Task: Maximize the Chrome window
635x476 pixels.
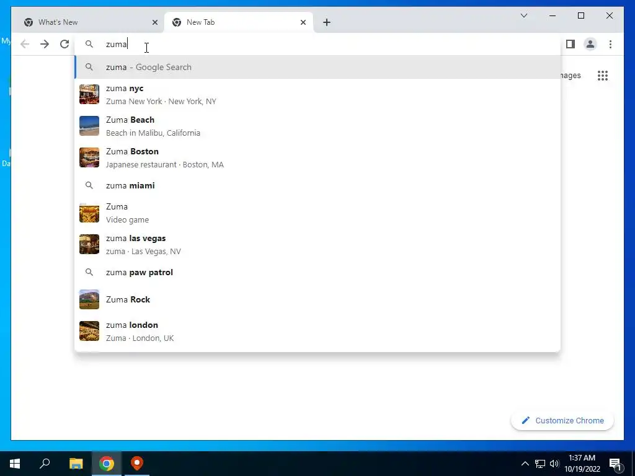Action: pos(580,15)
